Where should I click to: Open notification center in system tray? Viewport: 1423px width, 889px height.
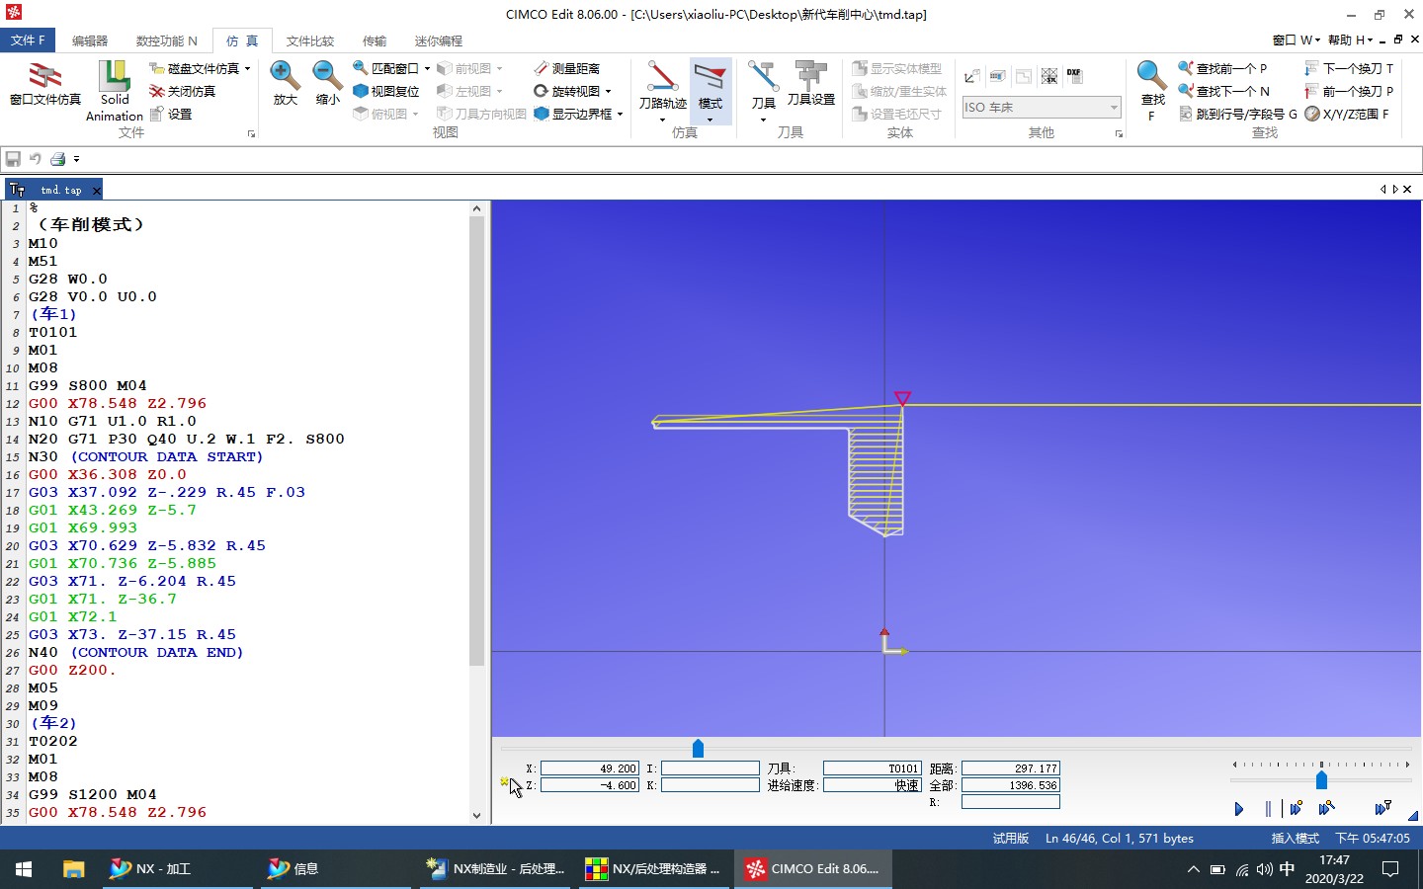(1390, 869)
